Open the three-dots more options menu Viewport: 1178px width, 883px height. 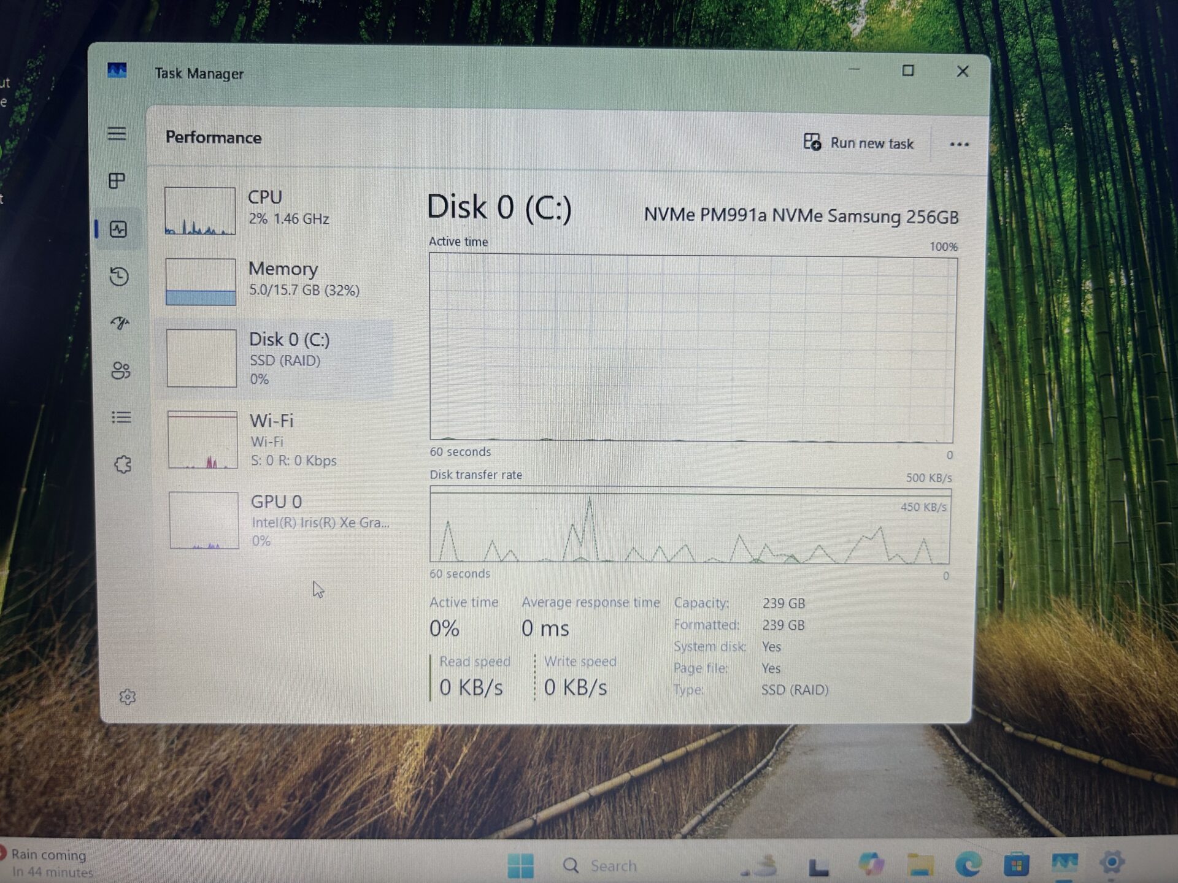[959, 145]
